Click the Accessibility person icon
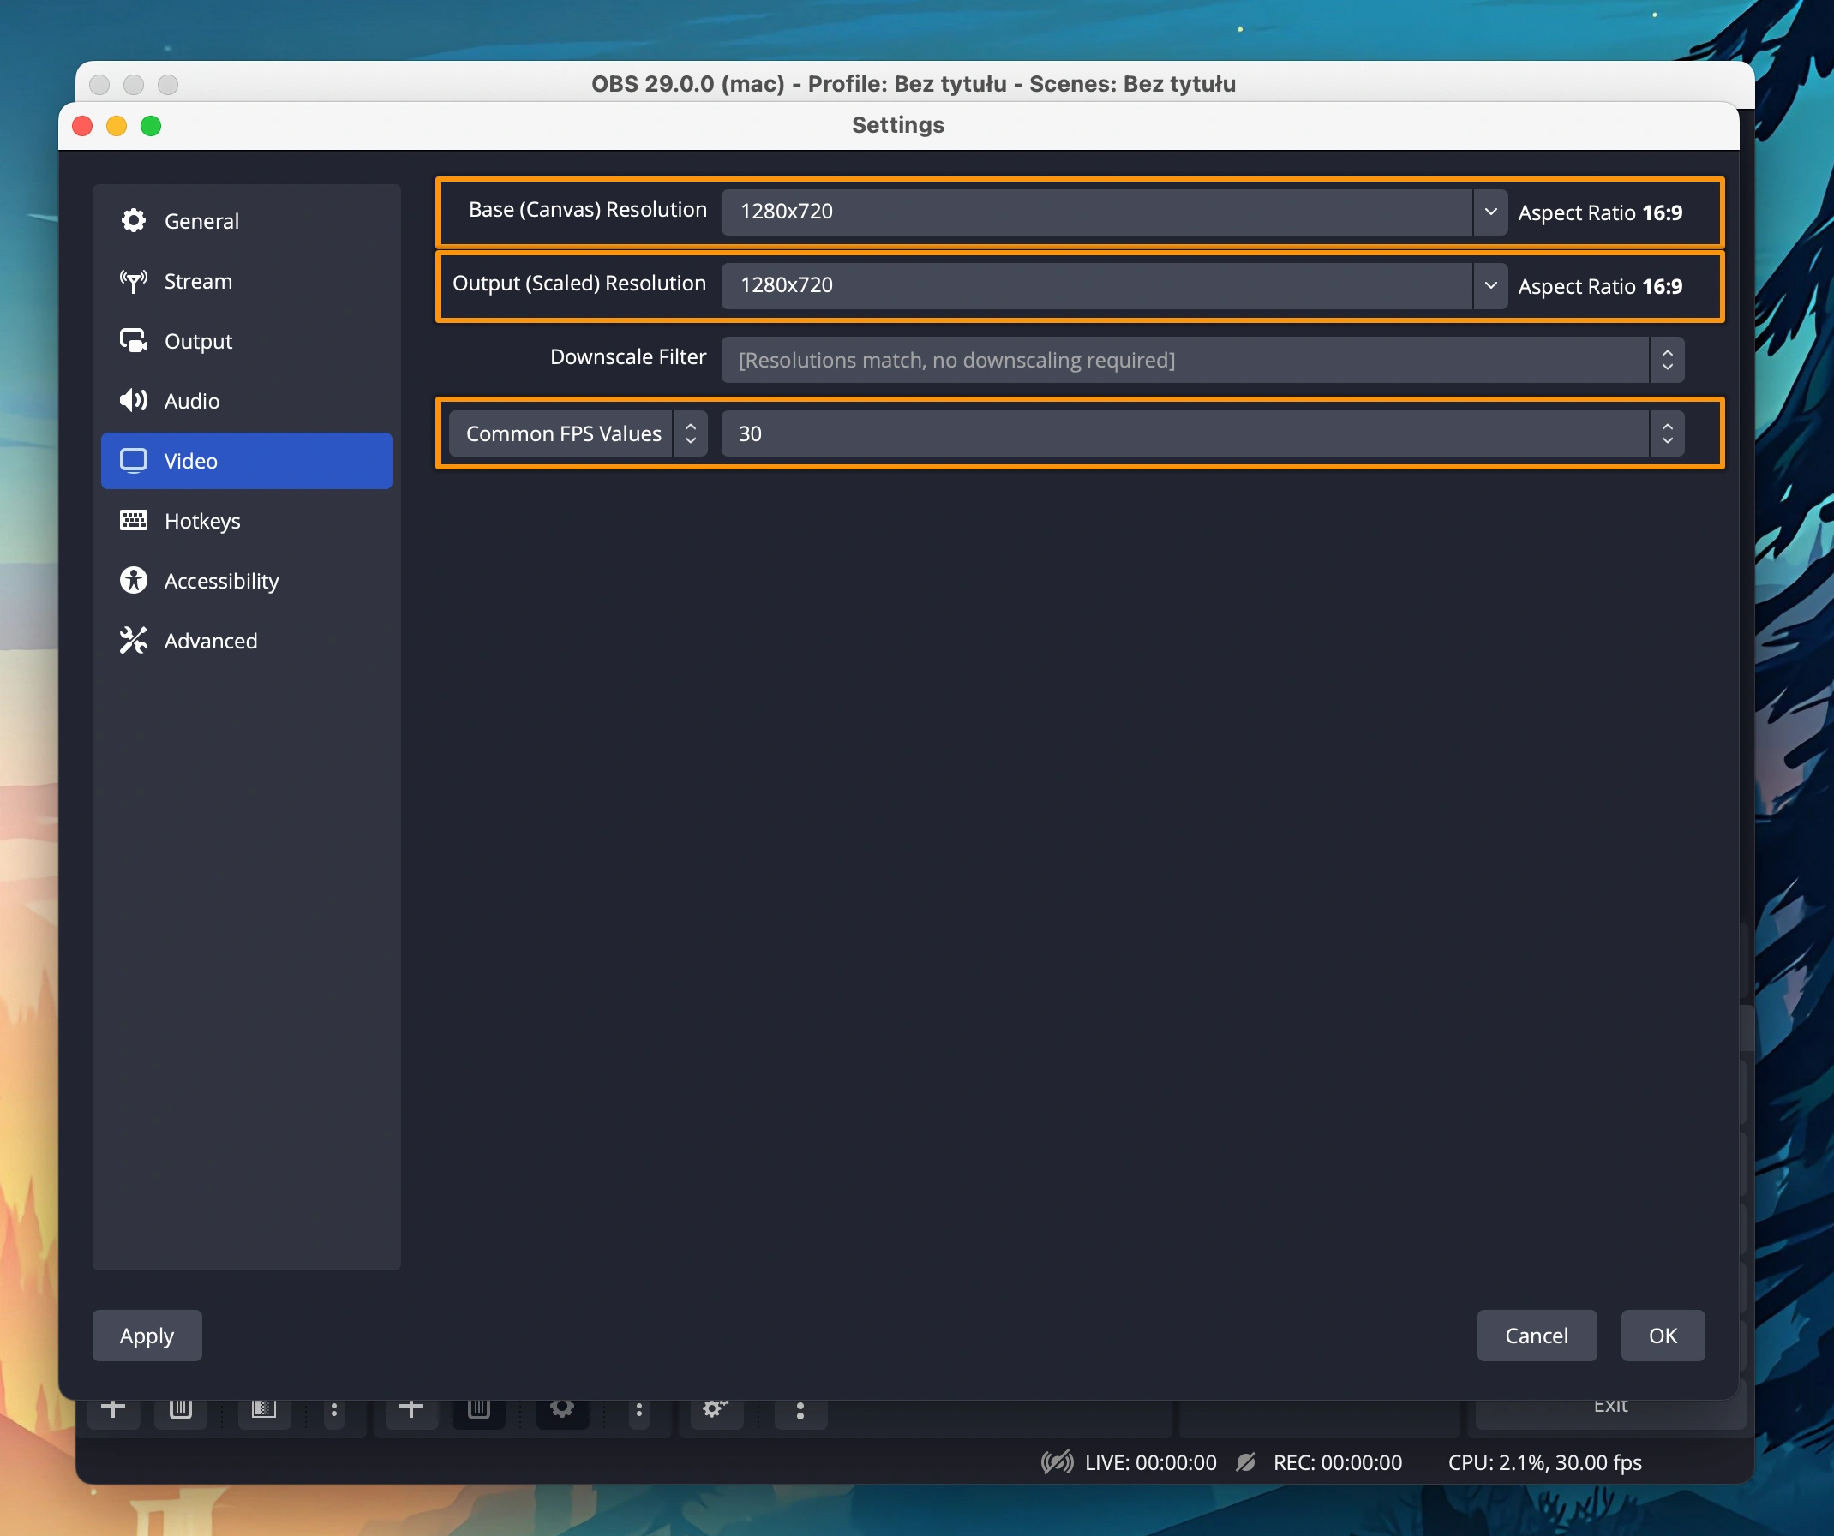 point(134,581)
